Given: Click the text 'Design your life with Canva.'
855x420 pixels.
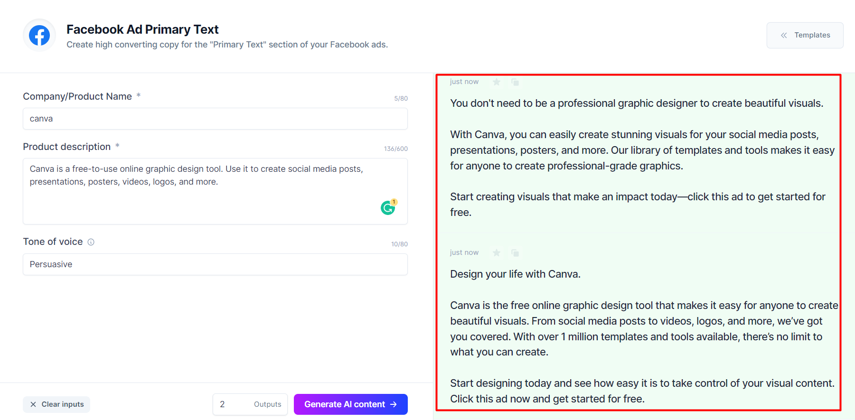Looking at the screenshot, I should [x=515, y=274].
